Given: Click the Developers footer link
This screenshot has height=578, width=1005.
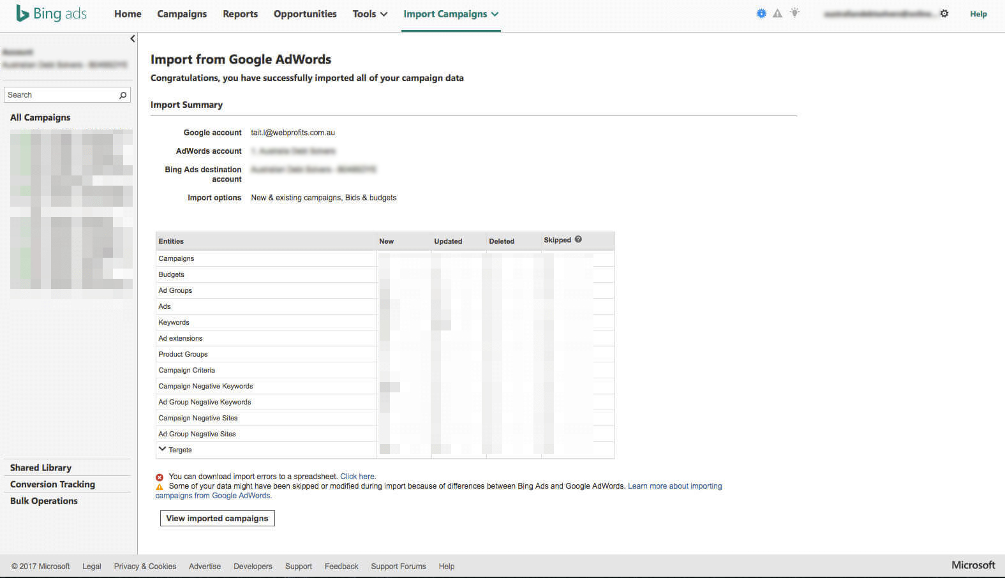Looking at the screenshot, I should [x=253, y=567].
